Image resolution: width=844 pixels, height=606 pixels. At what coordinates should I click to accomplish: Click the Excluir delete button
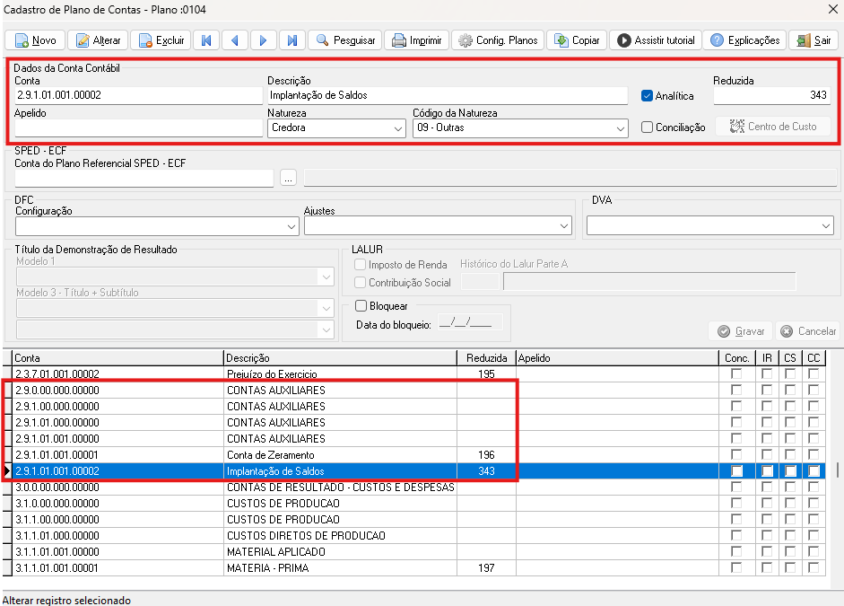[x=161, y=40]
